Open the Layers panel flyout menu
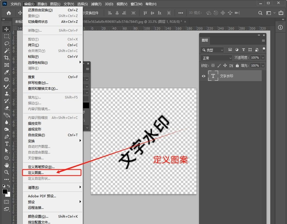This screenshot has width=287, height=224. (x=263, y=40)
